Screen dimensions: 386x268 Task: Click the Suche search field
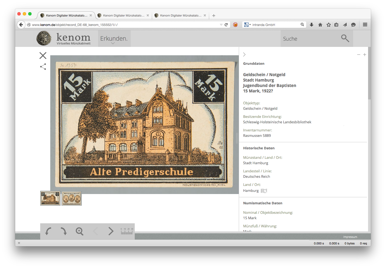(x=310, y=39)
